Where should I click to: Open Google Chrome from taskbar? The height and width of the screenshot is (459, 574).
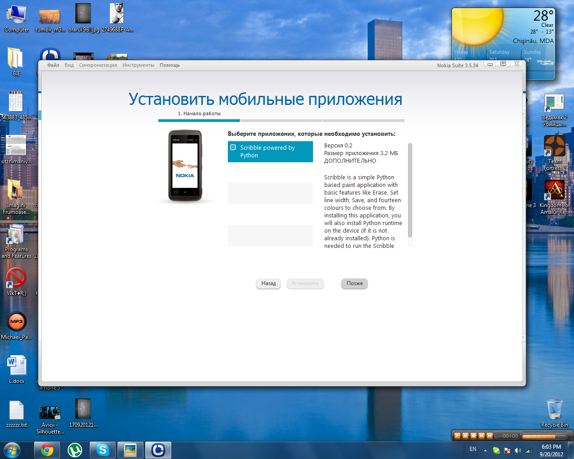pos(47,450)
